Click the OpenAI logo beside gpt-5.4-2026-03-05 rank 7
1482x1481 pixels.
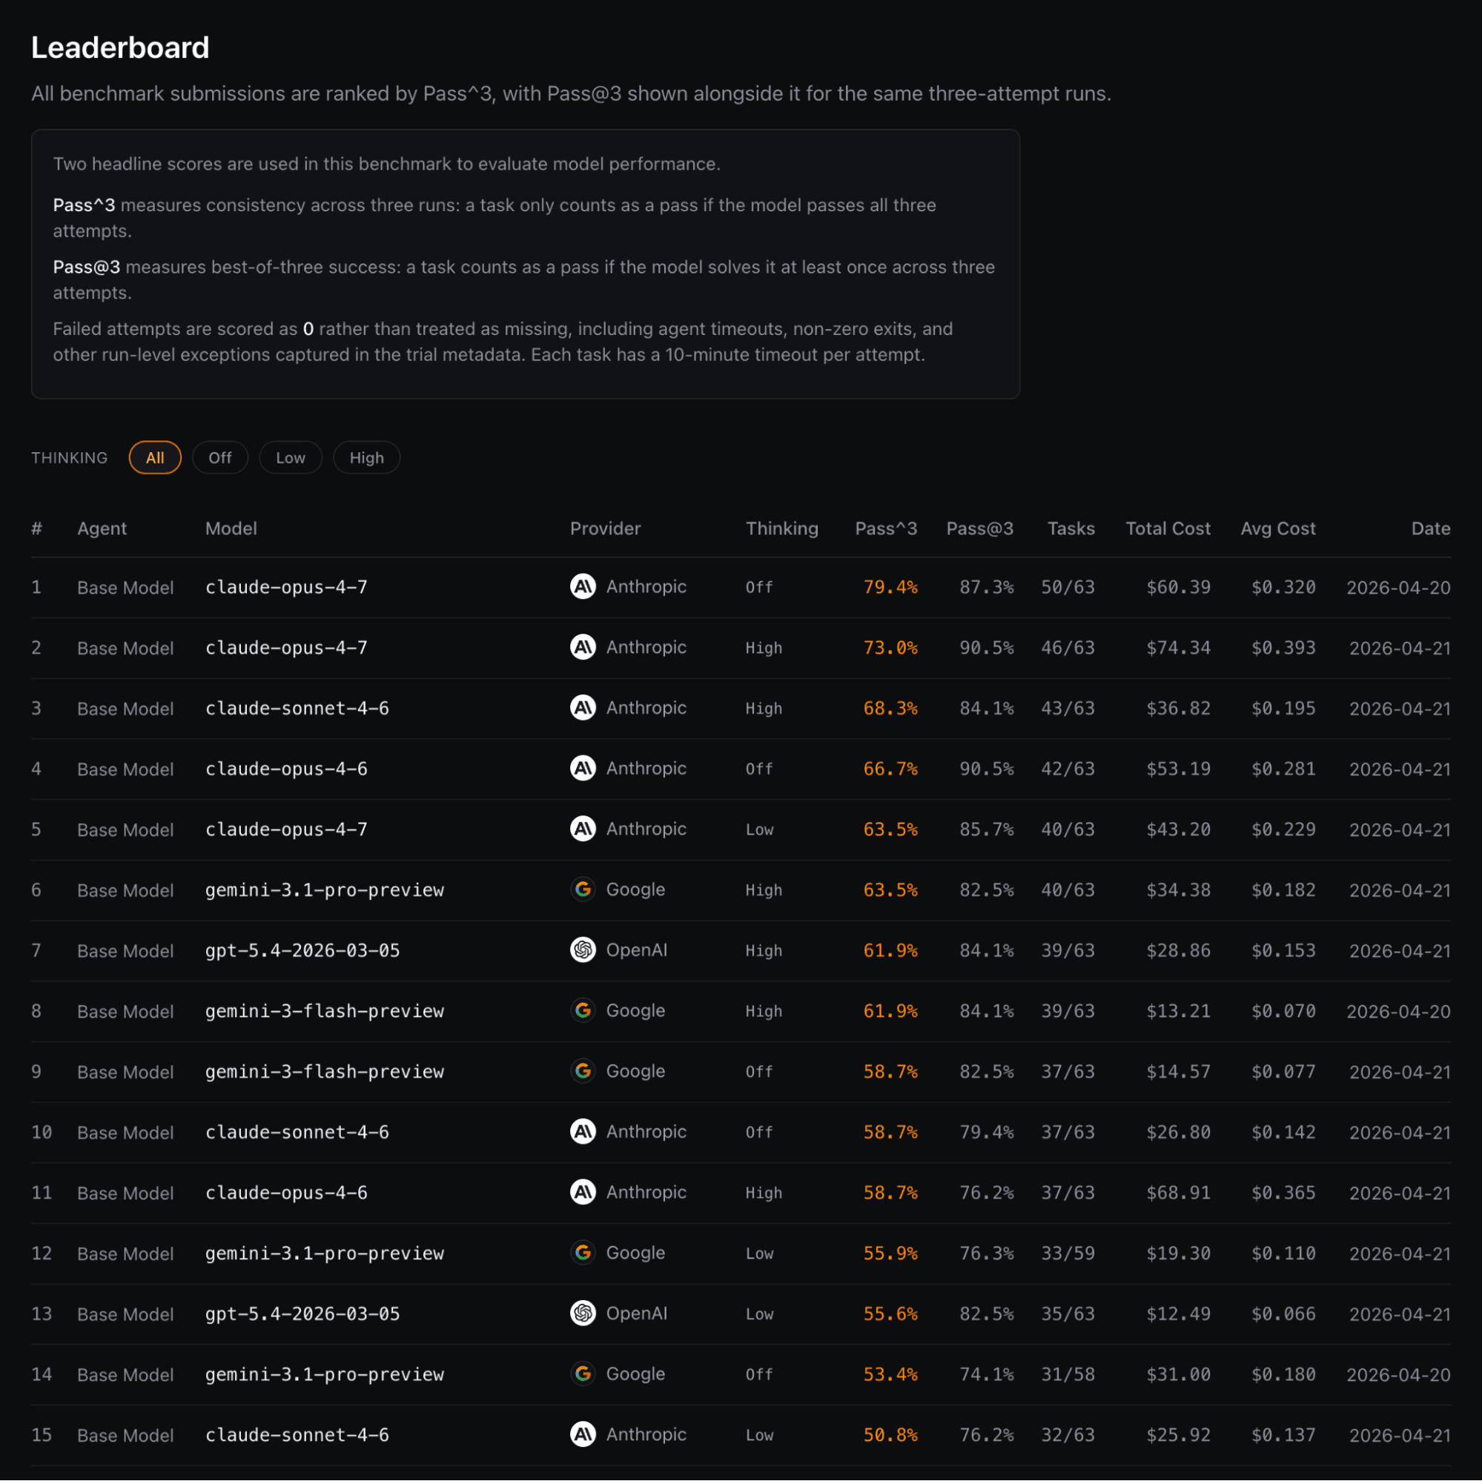click(583, 950)
